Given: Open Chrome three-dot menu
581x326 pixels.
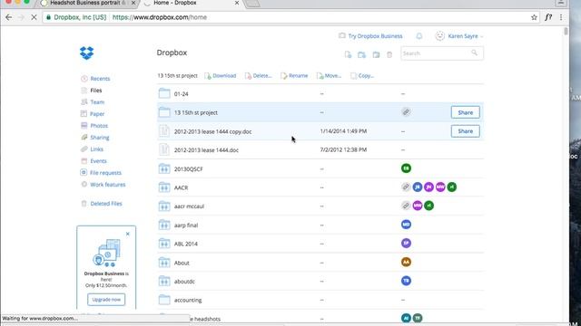Looking at the screenshot, I should click(x=561, y=17).
